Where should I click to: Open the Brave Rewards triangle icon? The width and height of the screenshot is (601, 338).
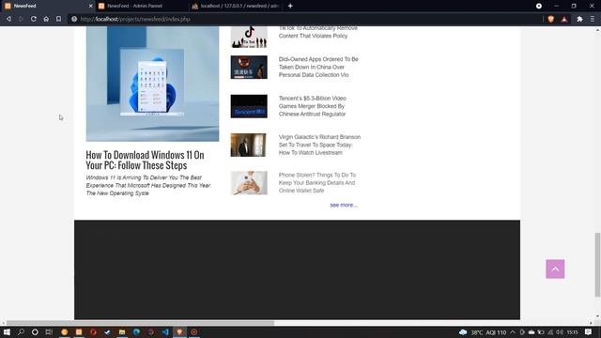[564, 19]
